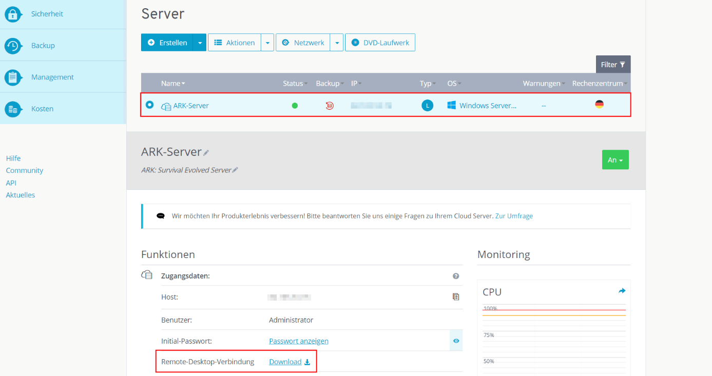Viewport: 712px width, 376px height.
Task: Click the L type badge icon
Action: [x=428, y=106]
